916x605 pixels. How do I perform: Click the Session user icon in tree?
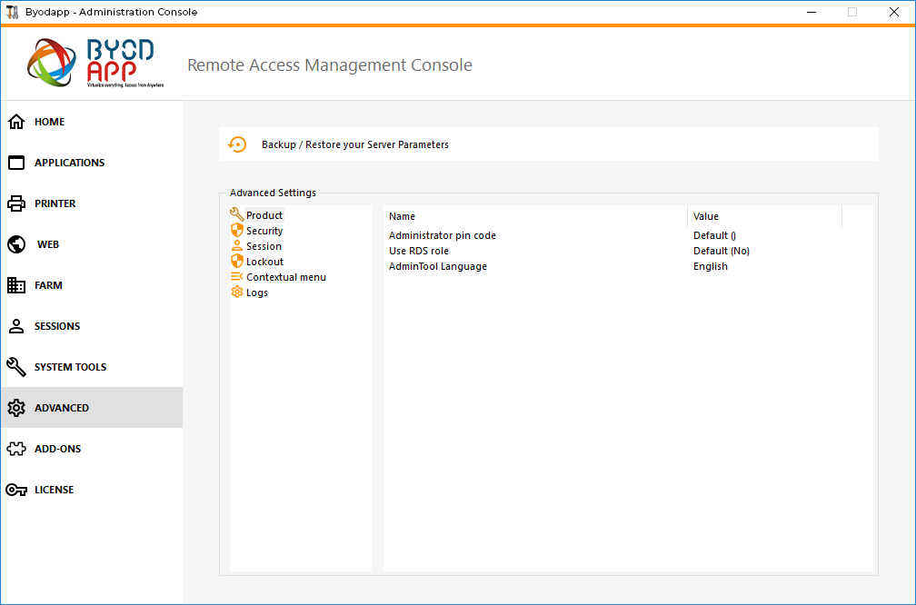[x=236, y=246]
